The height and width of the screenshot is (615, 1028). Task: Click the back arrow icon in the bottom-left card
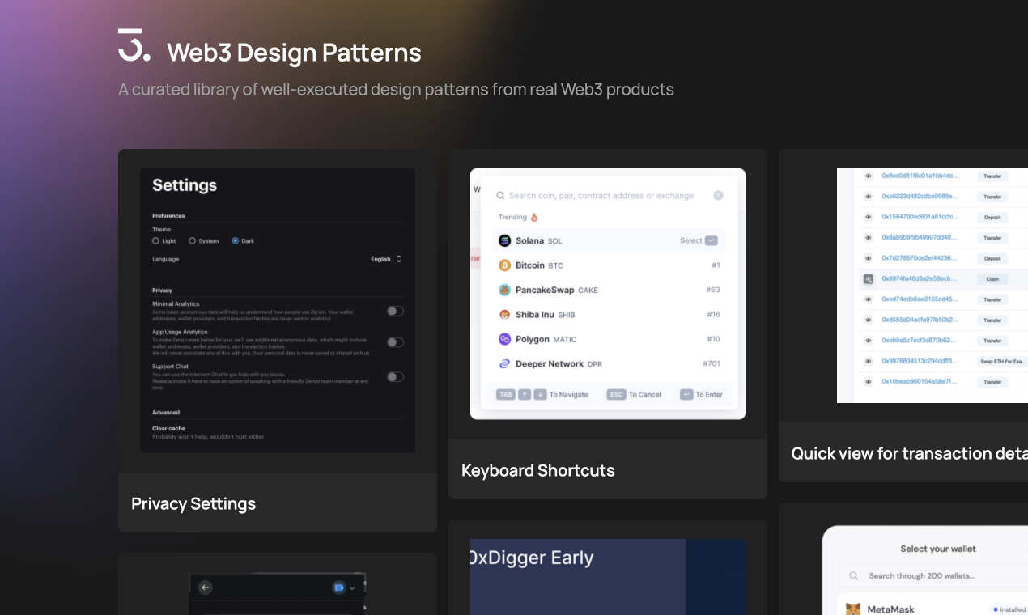pyautogui.click(x=206, y=587)
